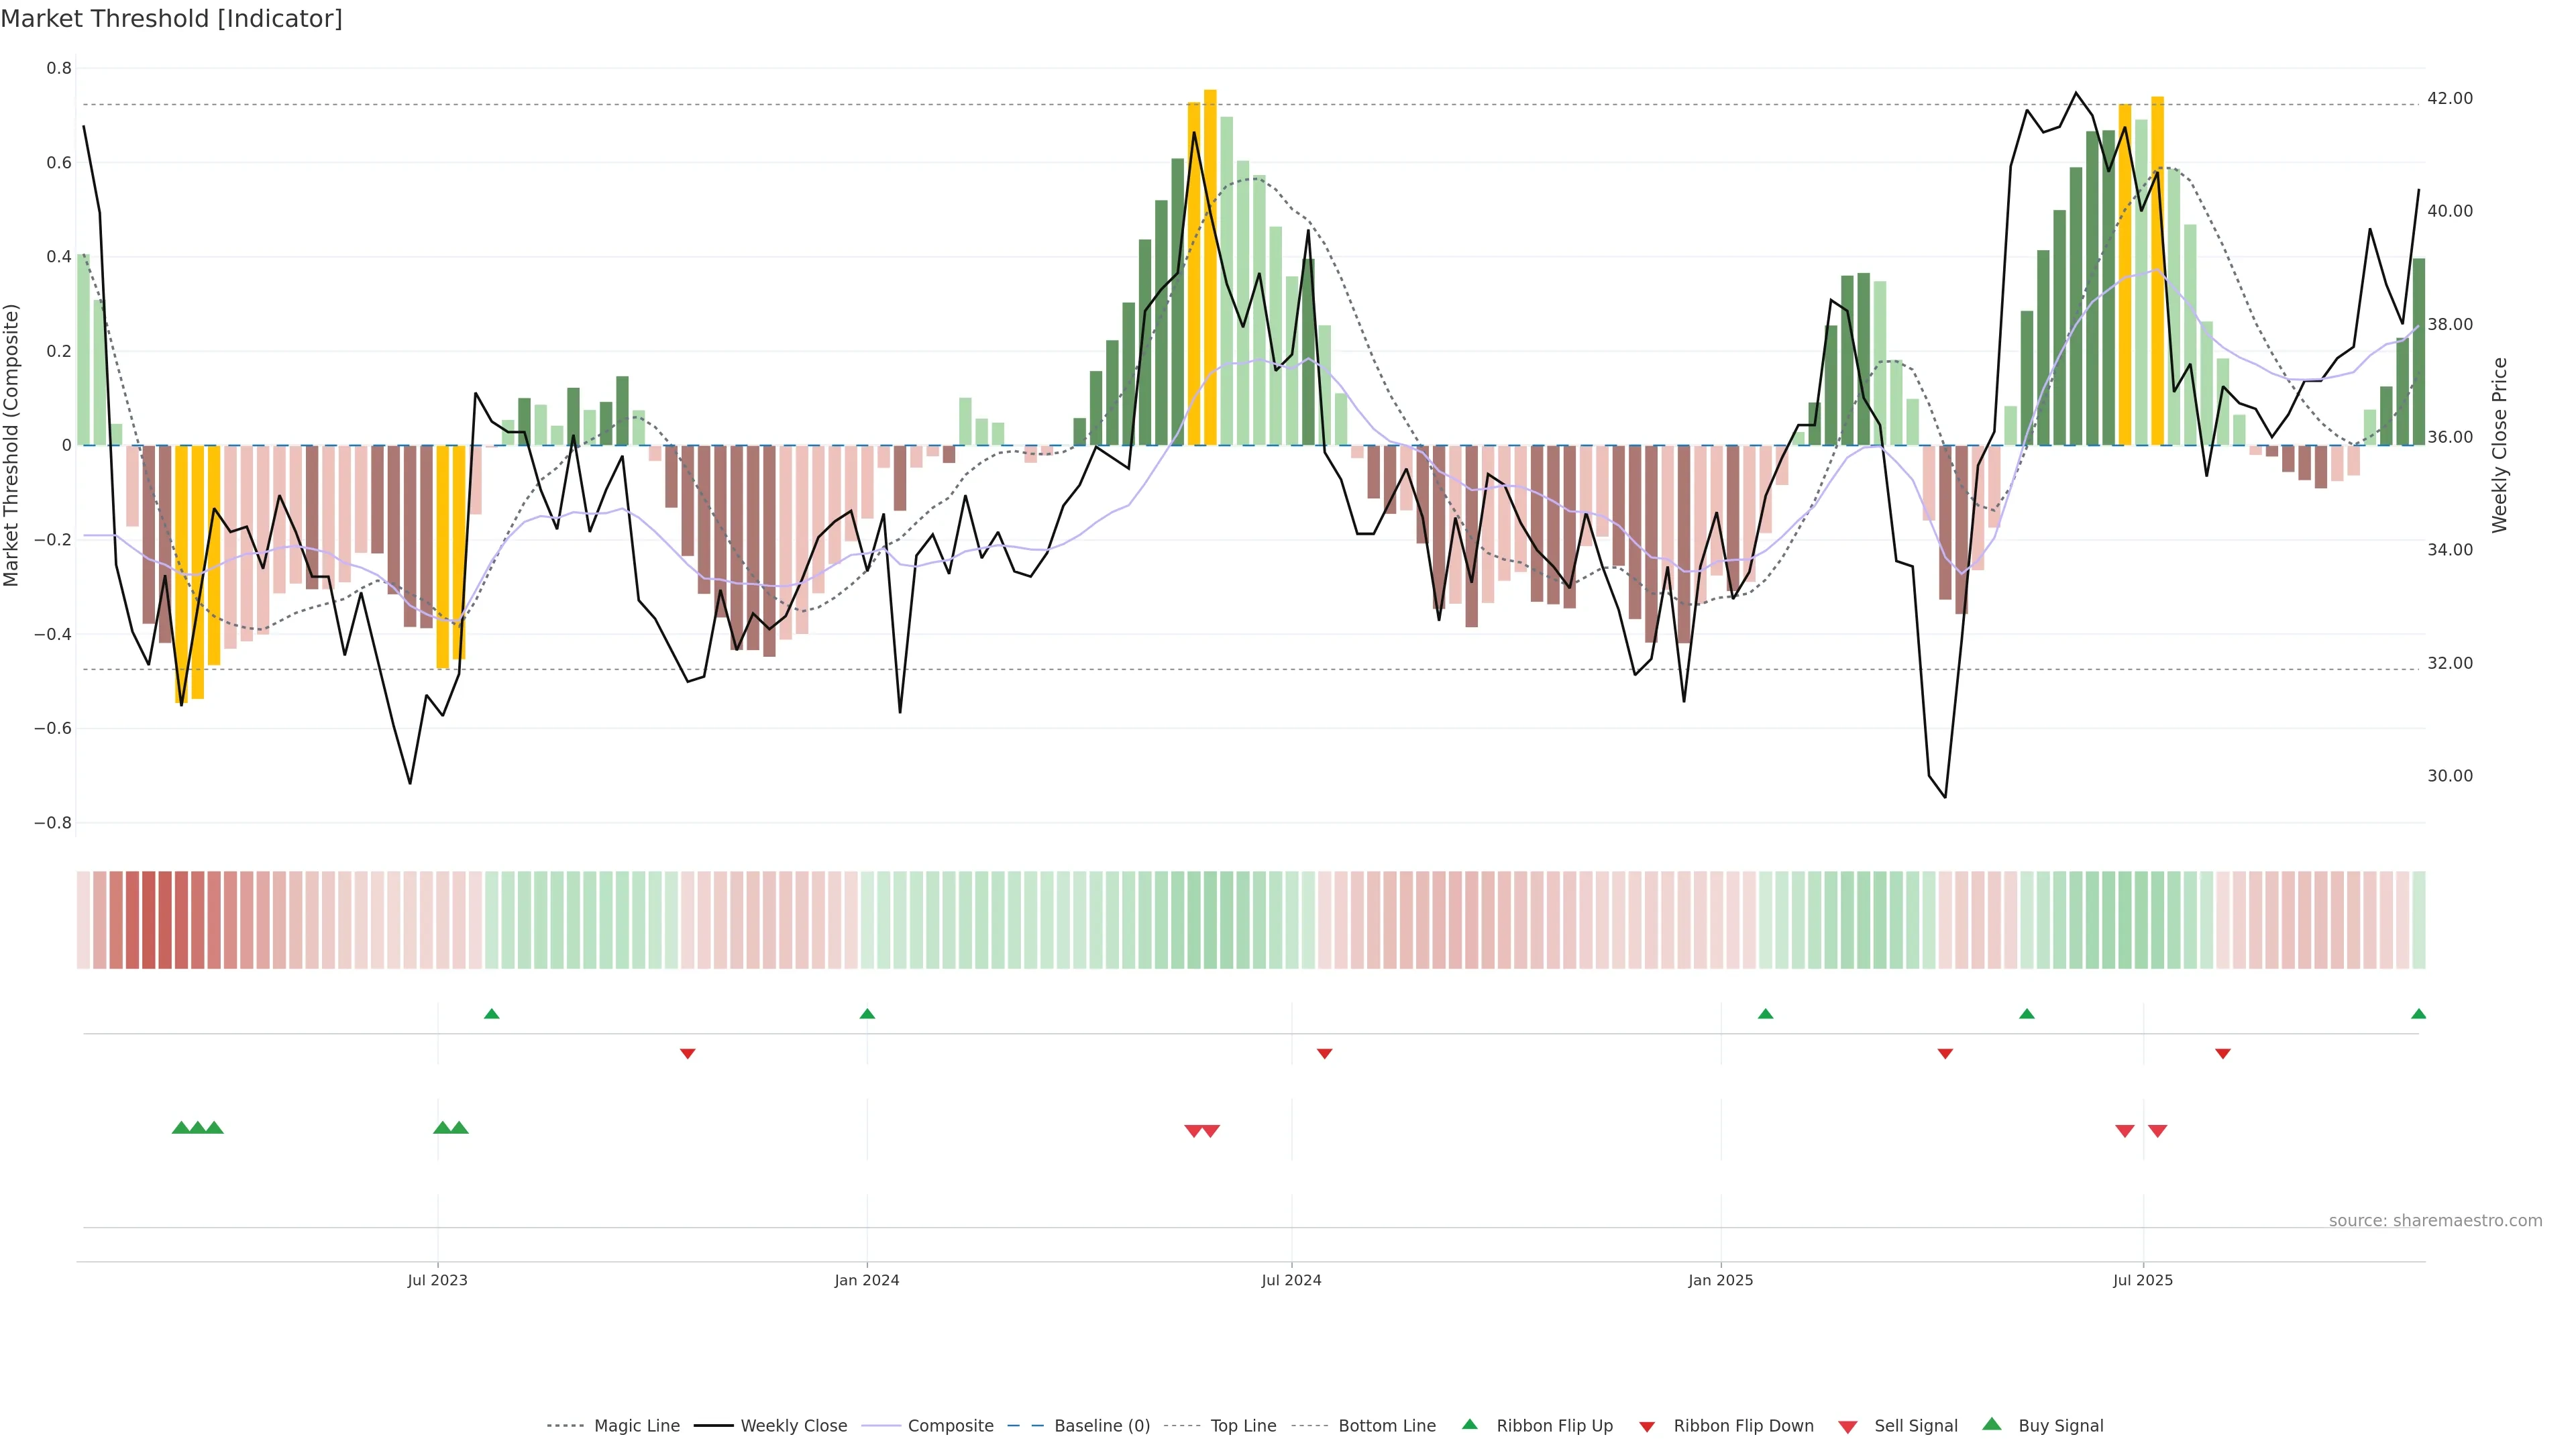Toggle the Composite legend entry

(950, 1426)
